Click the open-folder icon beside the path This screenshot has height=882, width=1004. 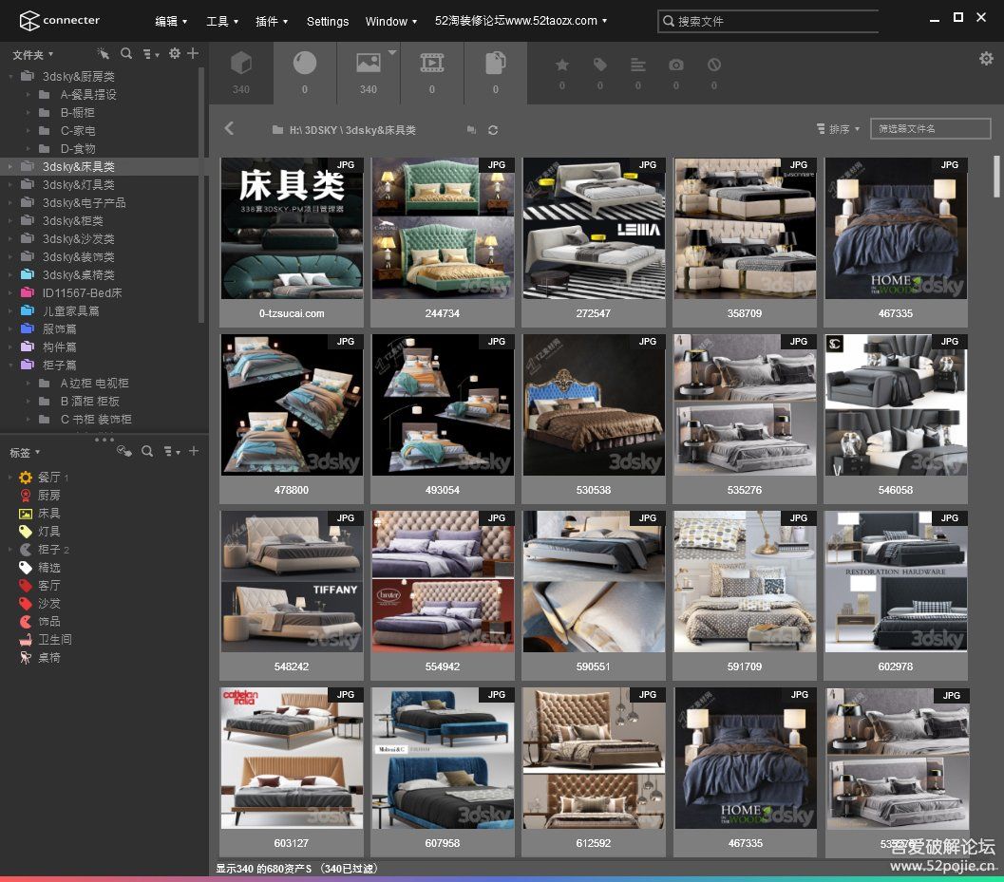[x=471, y=130]
